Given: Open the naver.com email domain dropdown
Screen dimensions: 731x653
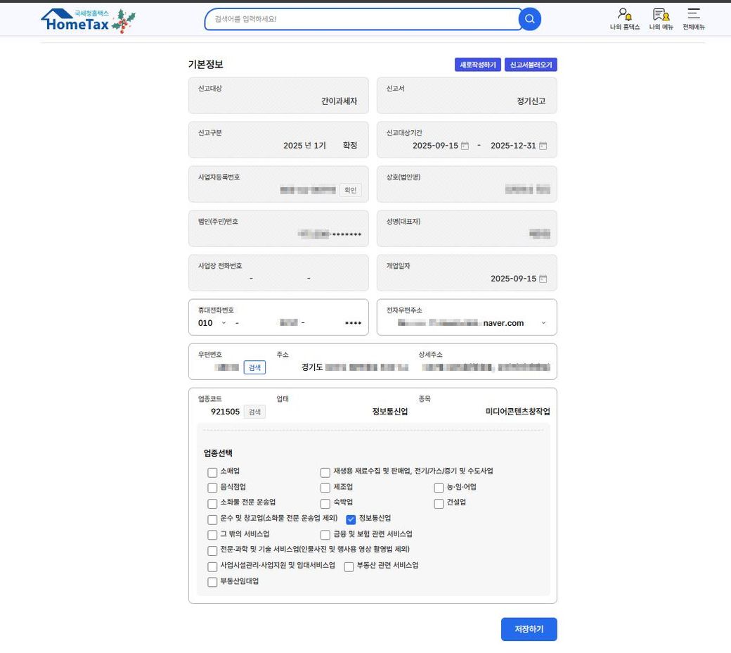Looking at the screenshot, I should click(x=543, y=323).
